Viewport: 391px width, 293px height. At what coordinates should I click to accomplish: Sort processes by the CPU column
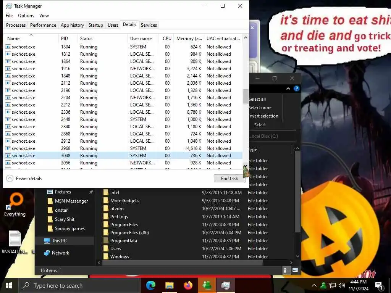[x=166, y=39]
